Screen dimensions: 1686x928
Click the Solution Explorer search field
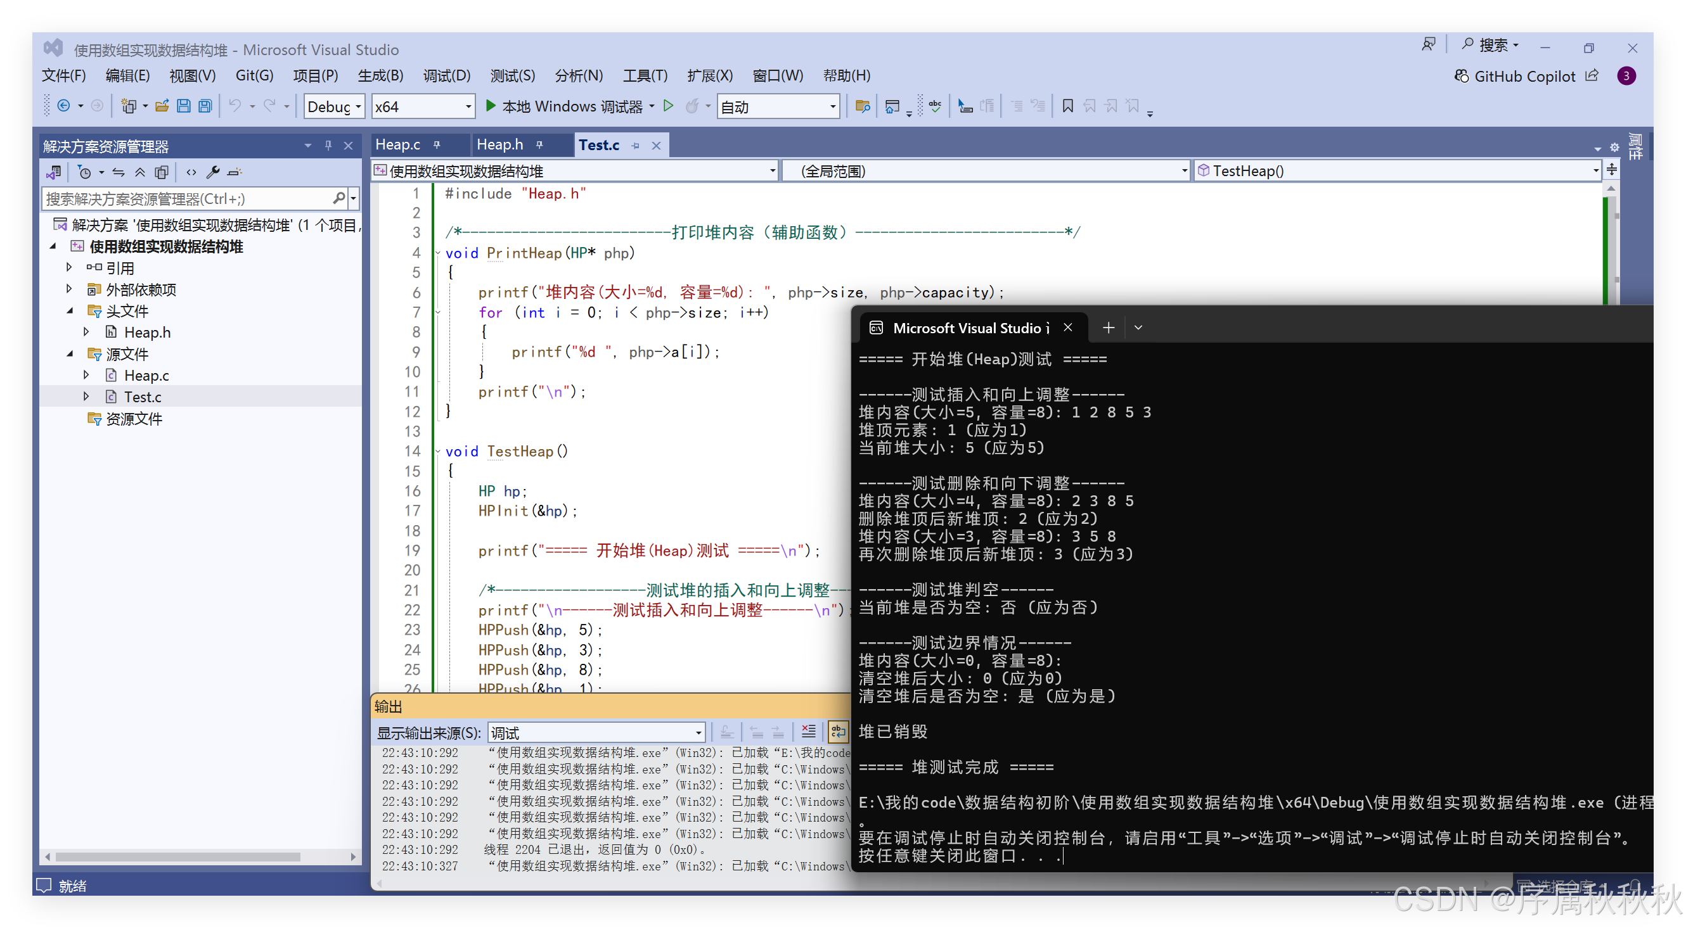190,198
